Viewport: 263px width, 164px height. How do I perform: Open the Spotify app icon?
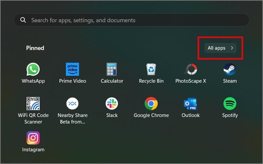click(x=230, y=104)
